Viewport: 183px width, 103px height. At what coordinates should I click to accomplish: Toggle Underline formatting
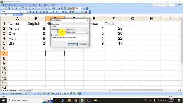37,12
